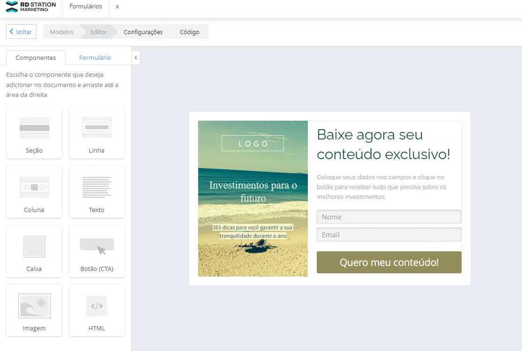Screen dimensions: 522x351
Task: Click the Nome input field
Action: click(x=389, y=217)
